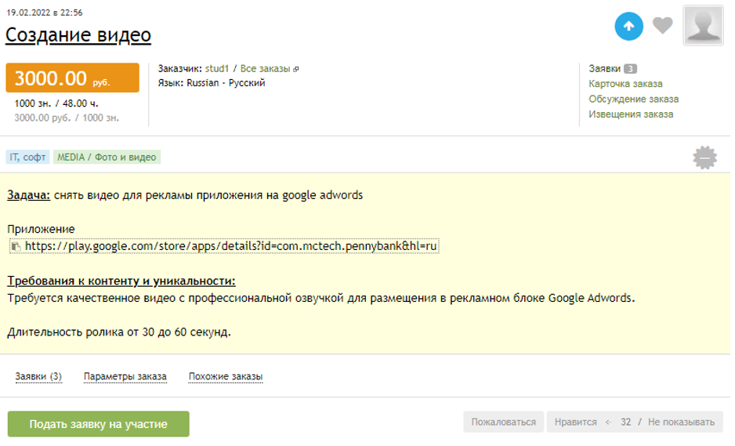Click Требования к контенту и уникальности heading
Image resolution: width=735 pixels, height=446 pixels.
[121, 281]
